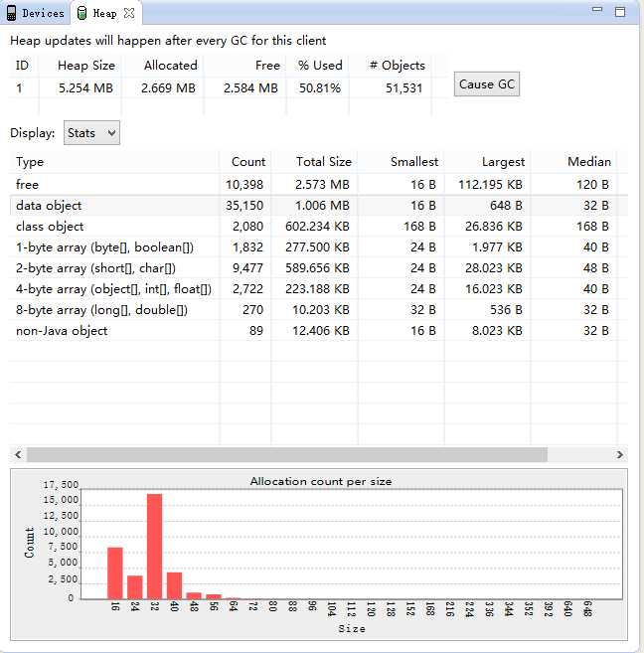The height and width of the screenshot is (653, 644).
Task: Click the '9,477' 2-byte array count
Action: [247, 267]
